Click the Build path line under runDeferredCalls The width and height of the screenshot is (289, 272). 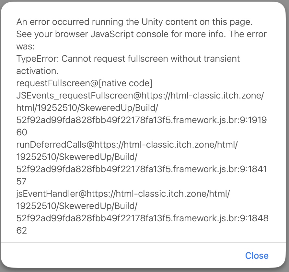pyautogui.click(x=77, y=157)
